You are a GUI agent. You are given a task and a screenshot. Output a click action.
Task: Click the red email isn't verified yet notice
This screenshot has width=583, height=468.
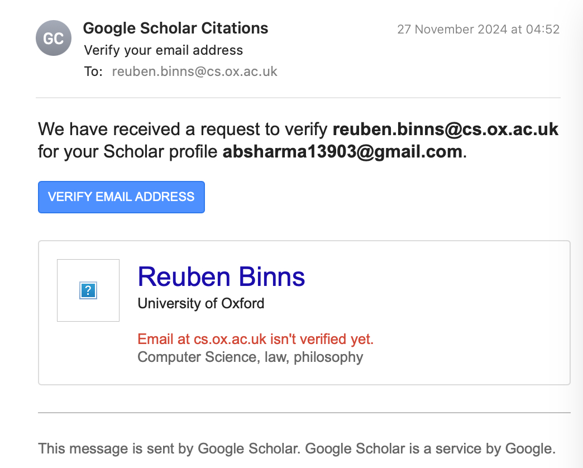click(255, 339)
